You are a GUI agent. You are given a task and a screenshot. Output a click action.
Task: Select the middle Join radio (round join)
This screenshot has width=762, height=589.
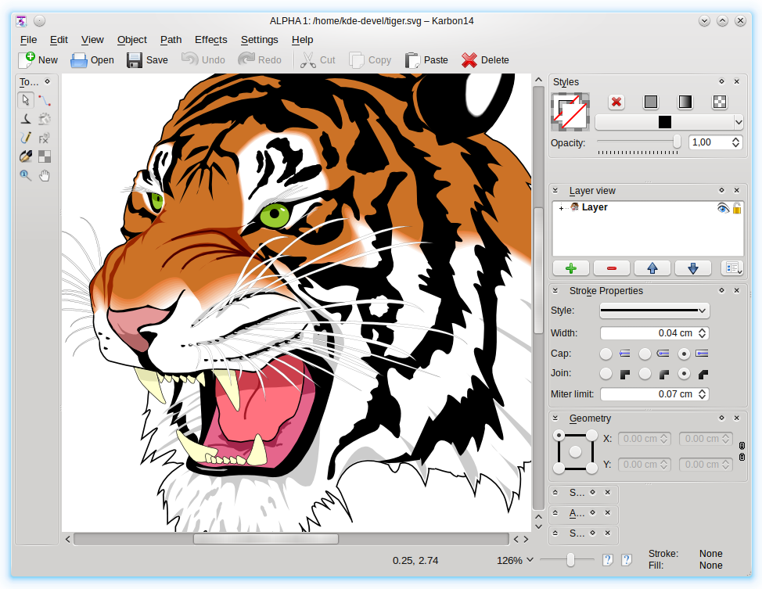pyautogui.click(x=645, y=374)
